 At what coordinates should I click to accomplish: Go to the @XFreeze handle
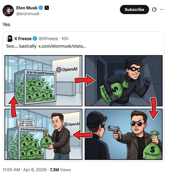tap(48, 39)
